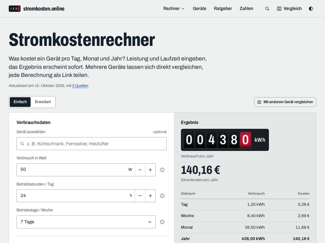Click the Monat consumption 36,50 kWh
Image resolution: width=325 pixels, height=243 pixels.
point(255,227)
